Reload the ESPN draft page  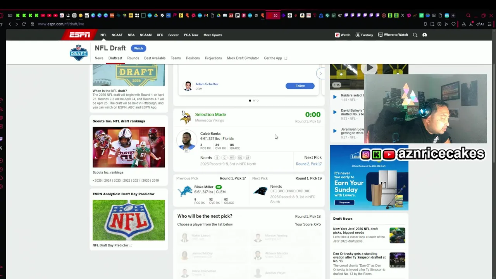coord(24,24)
